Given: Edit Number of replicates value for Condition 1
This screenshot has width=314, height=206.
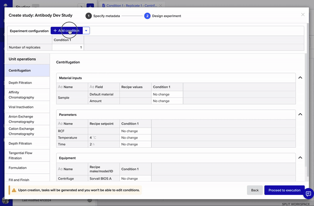Looking at the screenshot, I should [68, 47].
